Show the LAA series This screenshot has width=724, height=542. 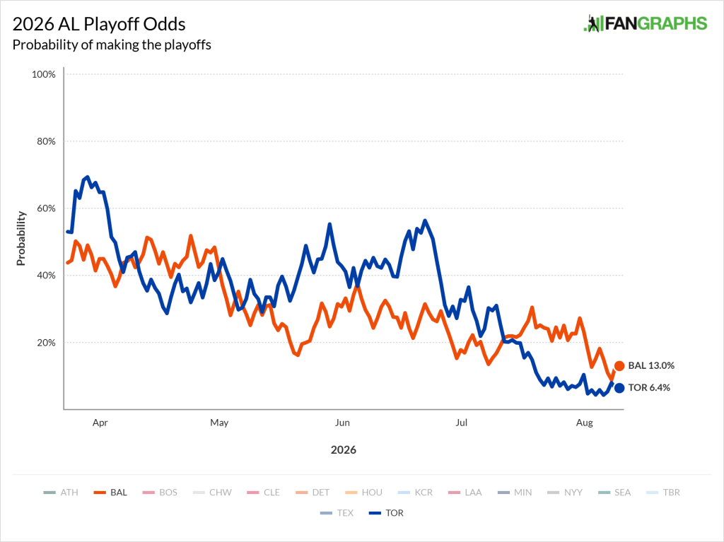[465, 493]
